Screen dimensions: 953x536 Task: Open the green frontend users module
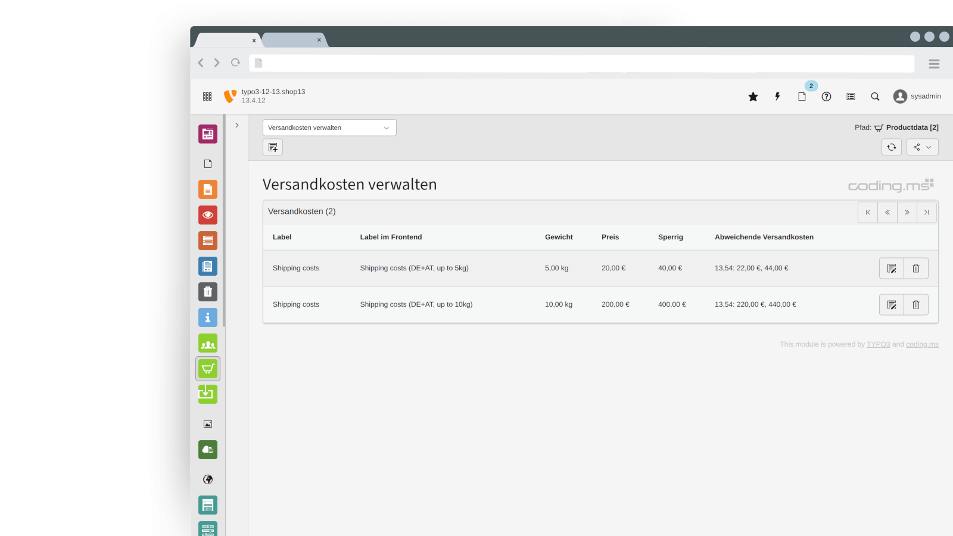tap(208, 343)
